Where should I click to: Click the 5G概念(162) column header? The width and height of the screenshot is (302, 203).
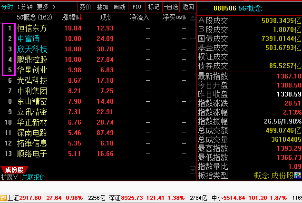coord(34,17)
